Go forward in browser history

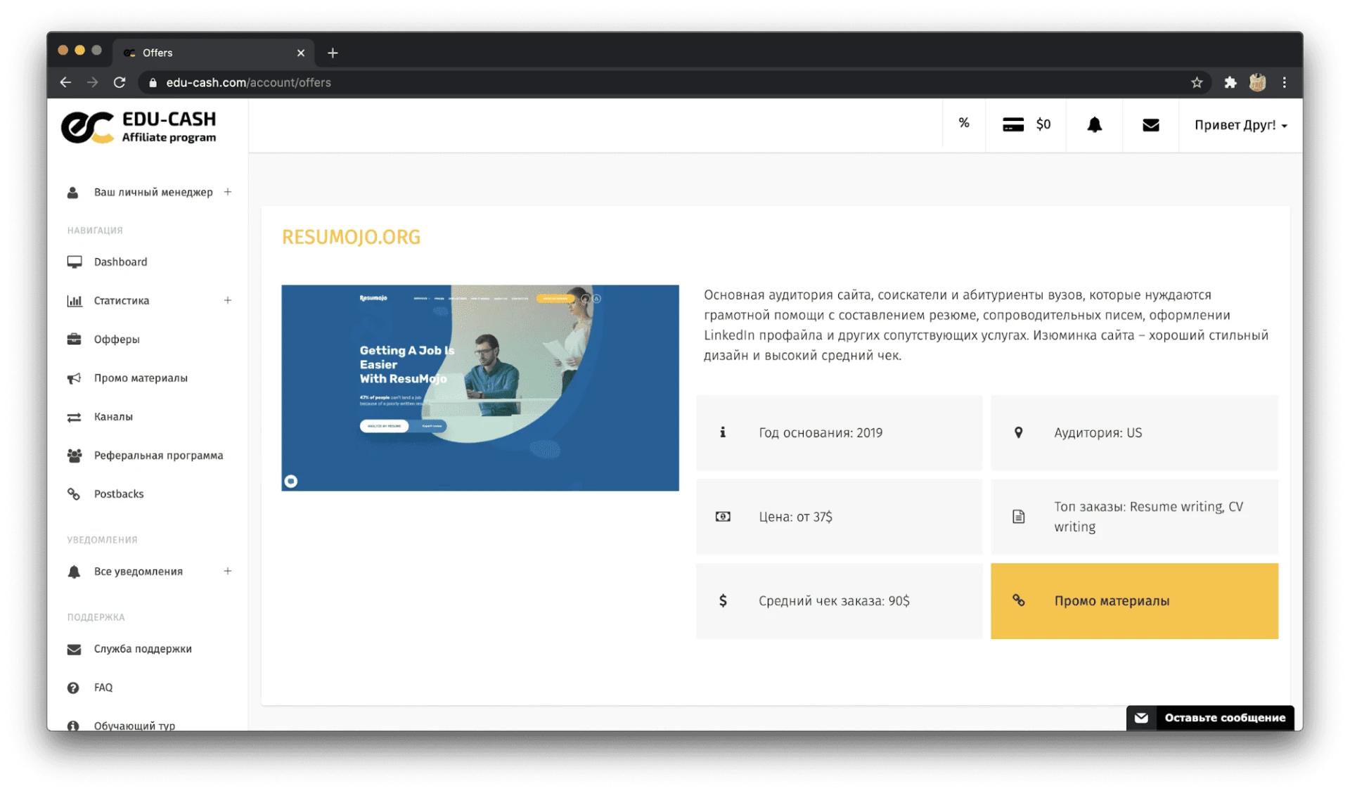tap(92, 82)
